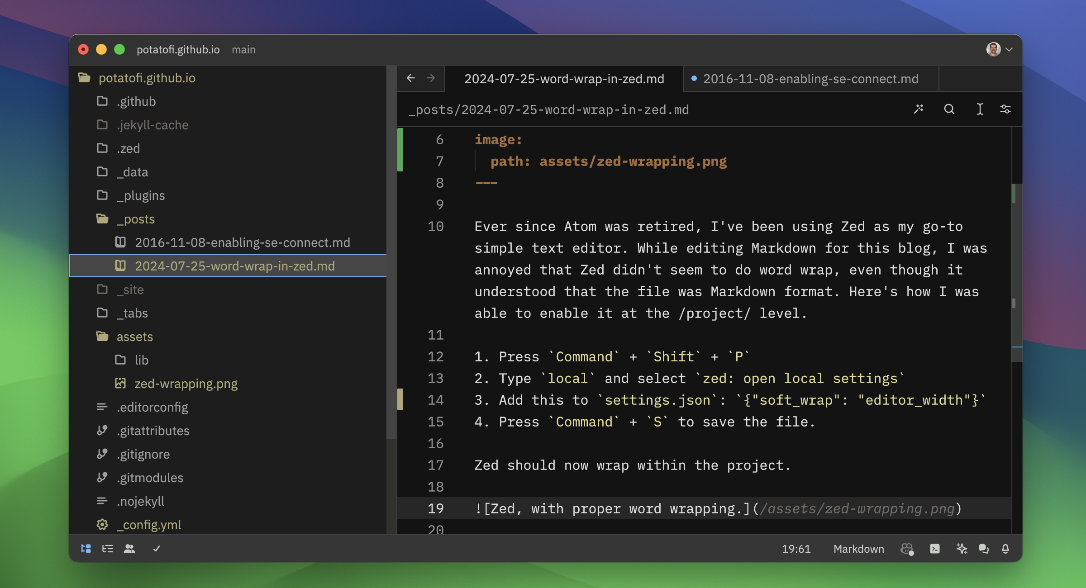Click the .gitattributes git icon
The width and height of the screenshot is (1086, 588).
click(102, 430)
